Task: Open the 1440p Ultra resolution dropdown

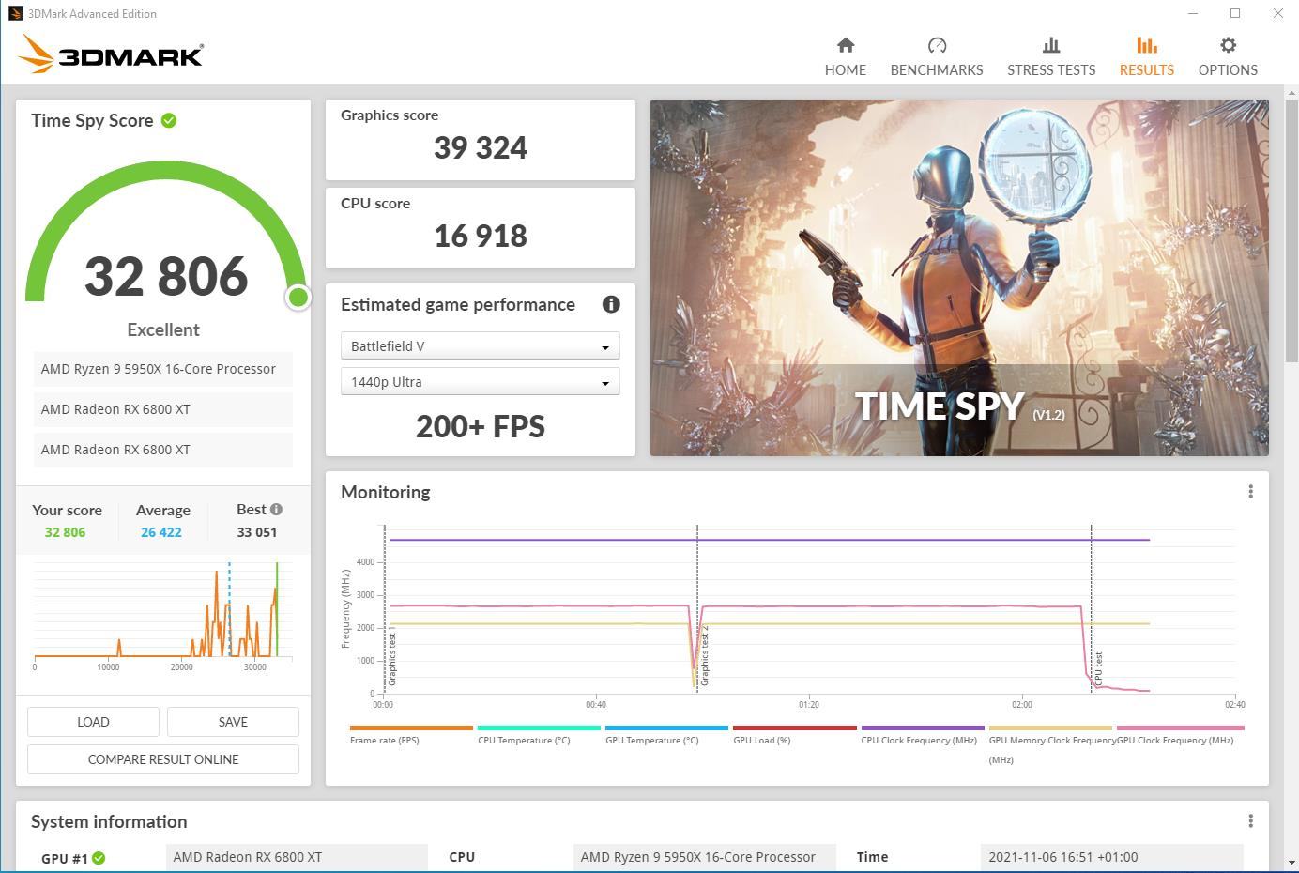Action: pyautogui.click(x=480, y=381)
